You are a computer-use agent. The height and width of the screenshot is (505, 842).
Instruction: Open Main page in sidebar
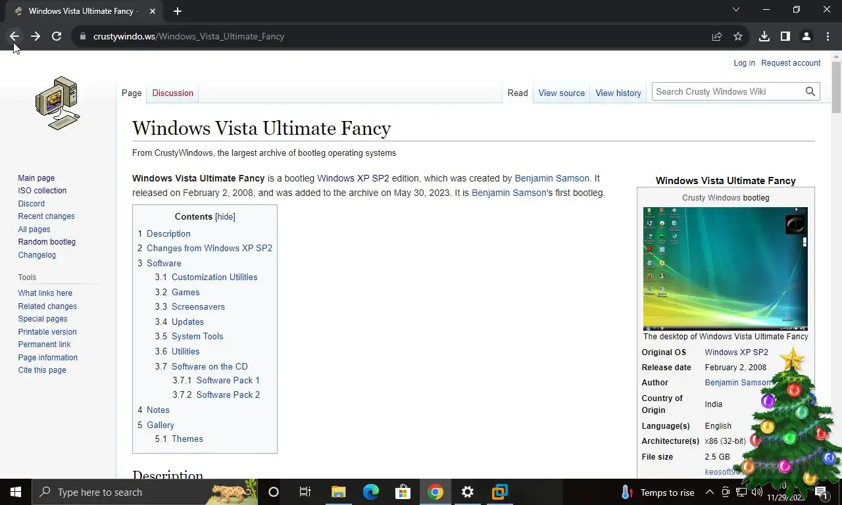click(36, 178)
